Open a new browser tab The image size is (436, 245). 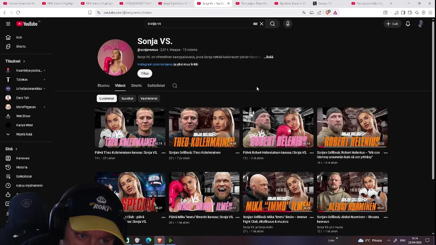(x=391, y=3)
